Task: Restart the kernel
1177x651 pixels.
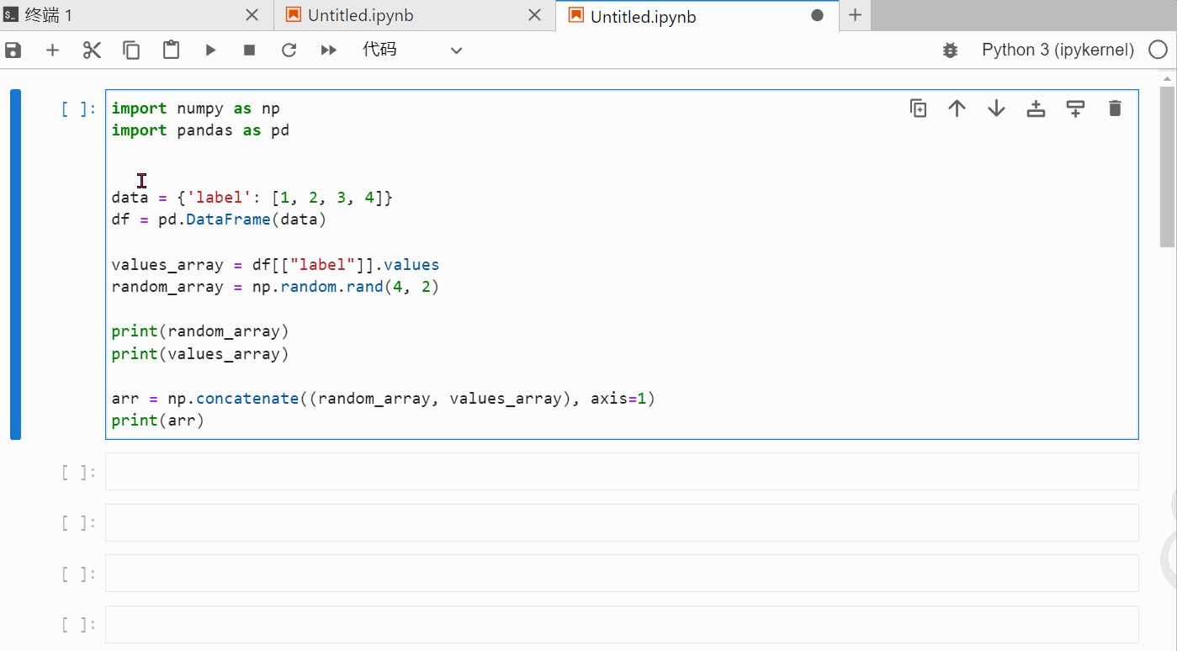Action: pyautogui.click(x=289, y=50)
